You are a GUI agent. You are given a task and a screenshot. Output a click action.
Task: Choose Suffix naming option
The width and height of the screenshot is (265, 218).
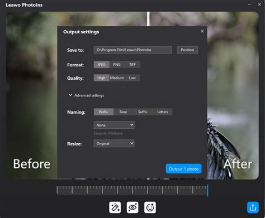[x=143, y=112]
